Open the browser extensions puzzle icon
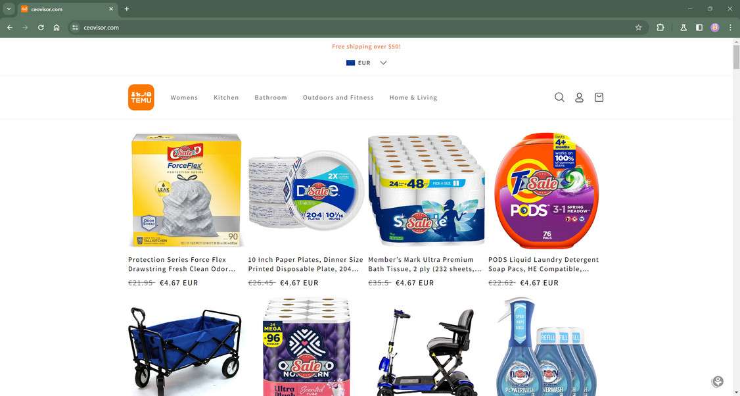The height and width of the screenshot is (396, 740). 660,28
